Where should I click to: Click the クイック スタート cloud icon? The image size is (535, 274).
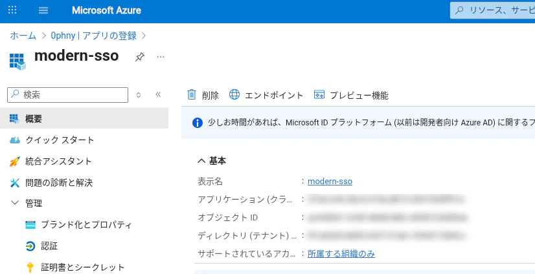pos(15,140)
